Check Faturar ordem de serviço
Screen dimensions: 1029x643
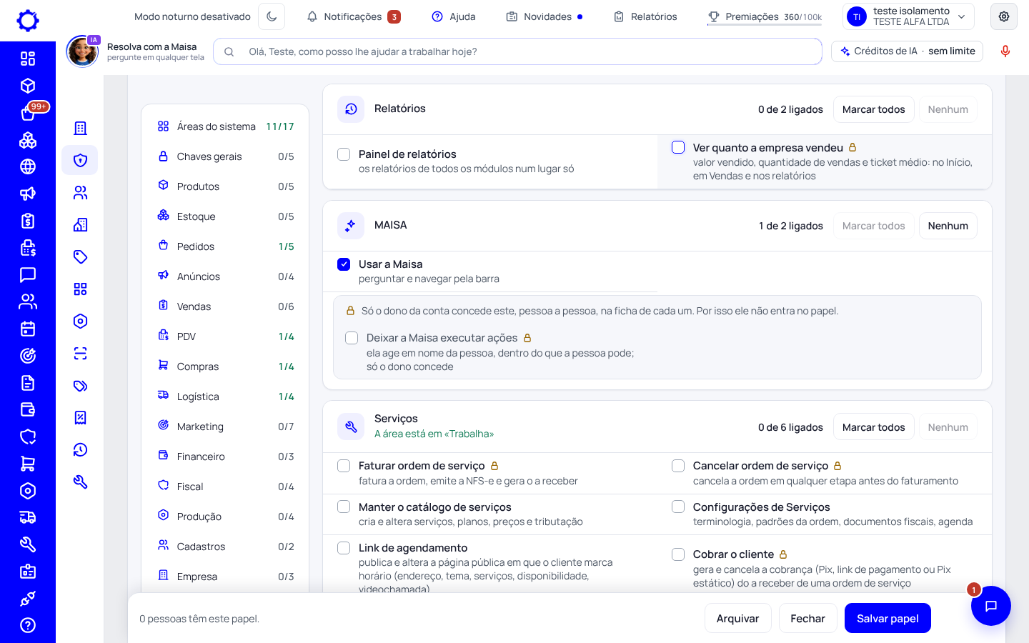344,466
